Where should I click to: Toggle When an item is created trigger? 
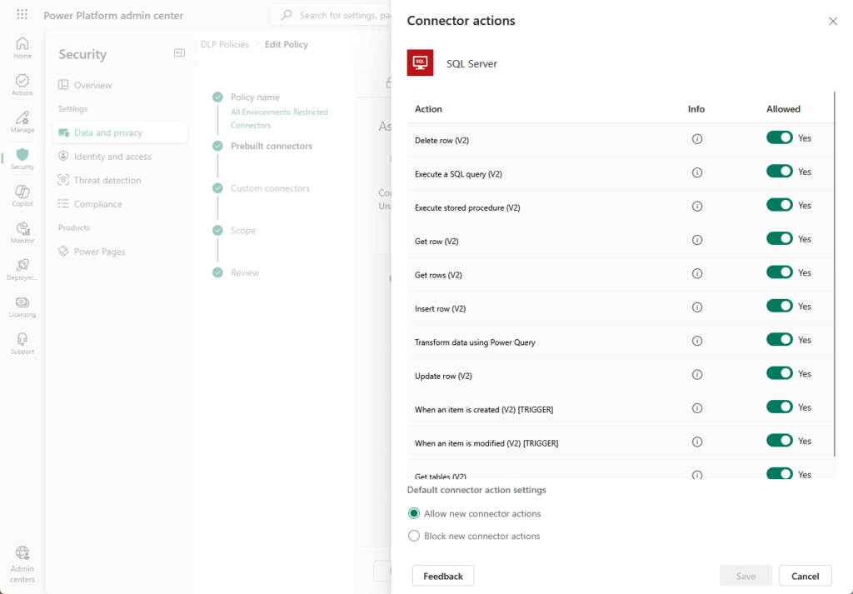click(x=779, y=407)
